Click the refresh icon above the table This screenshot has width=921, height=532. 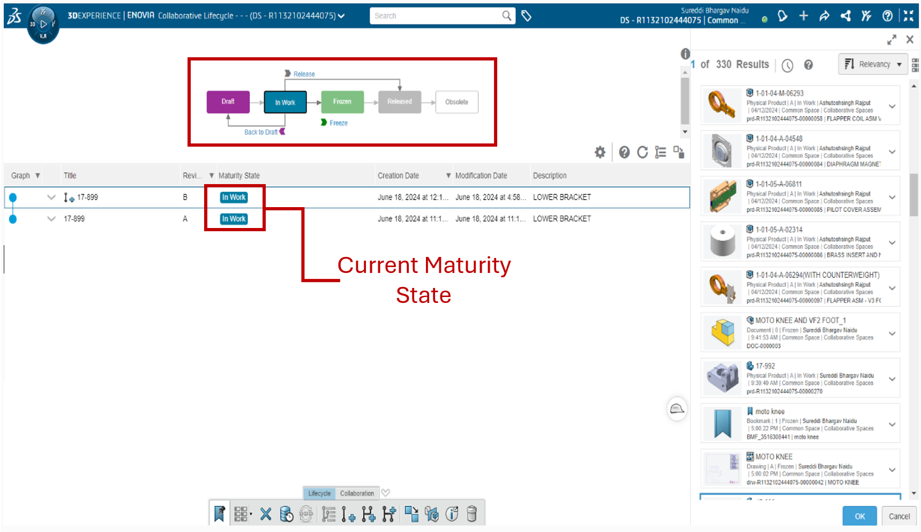point(642,153)
